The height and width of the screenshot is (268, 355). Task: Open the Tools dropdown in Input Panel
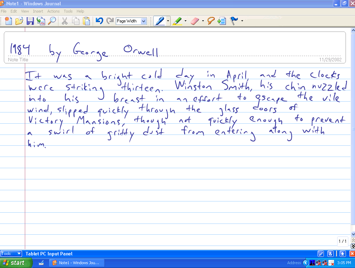(x=10, y=253)
